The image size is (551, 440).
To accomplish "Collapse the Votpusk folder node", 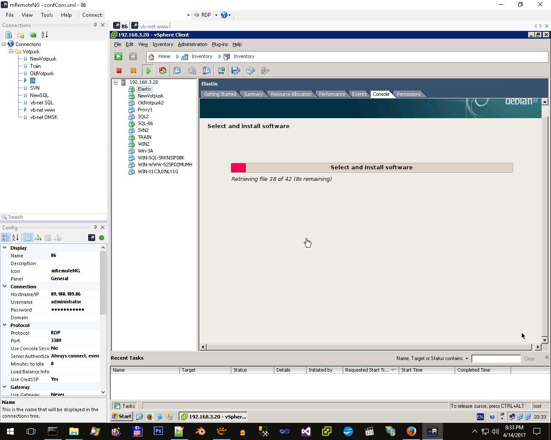I will pyautogui.click(x=11, y=52).
